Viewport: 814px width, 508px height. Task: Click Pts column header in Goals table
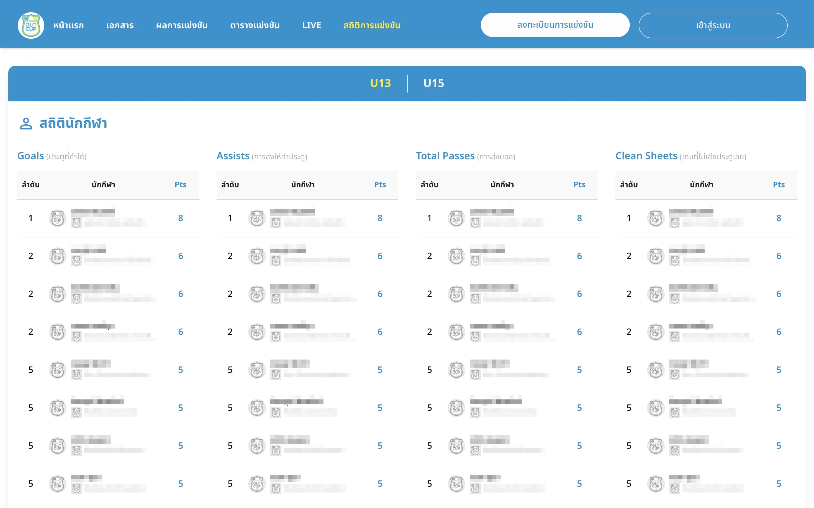pos(180,184)
